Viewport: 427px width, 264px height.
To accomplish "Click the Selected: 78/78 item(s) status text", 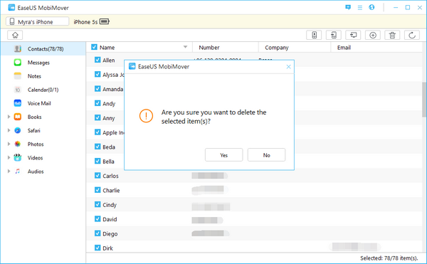I will coord(389,258).
